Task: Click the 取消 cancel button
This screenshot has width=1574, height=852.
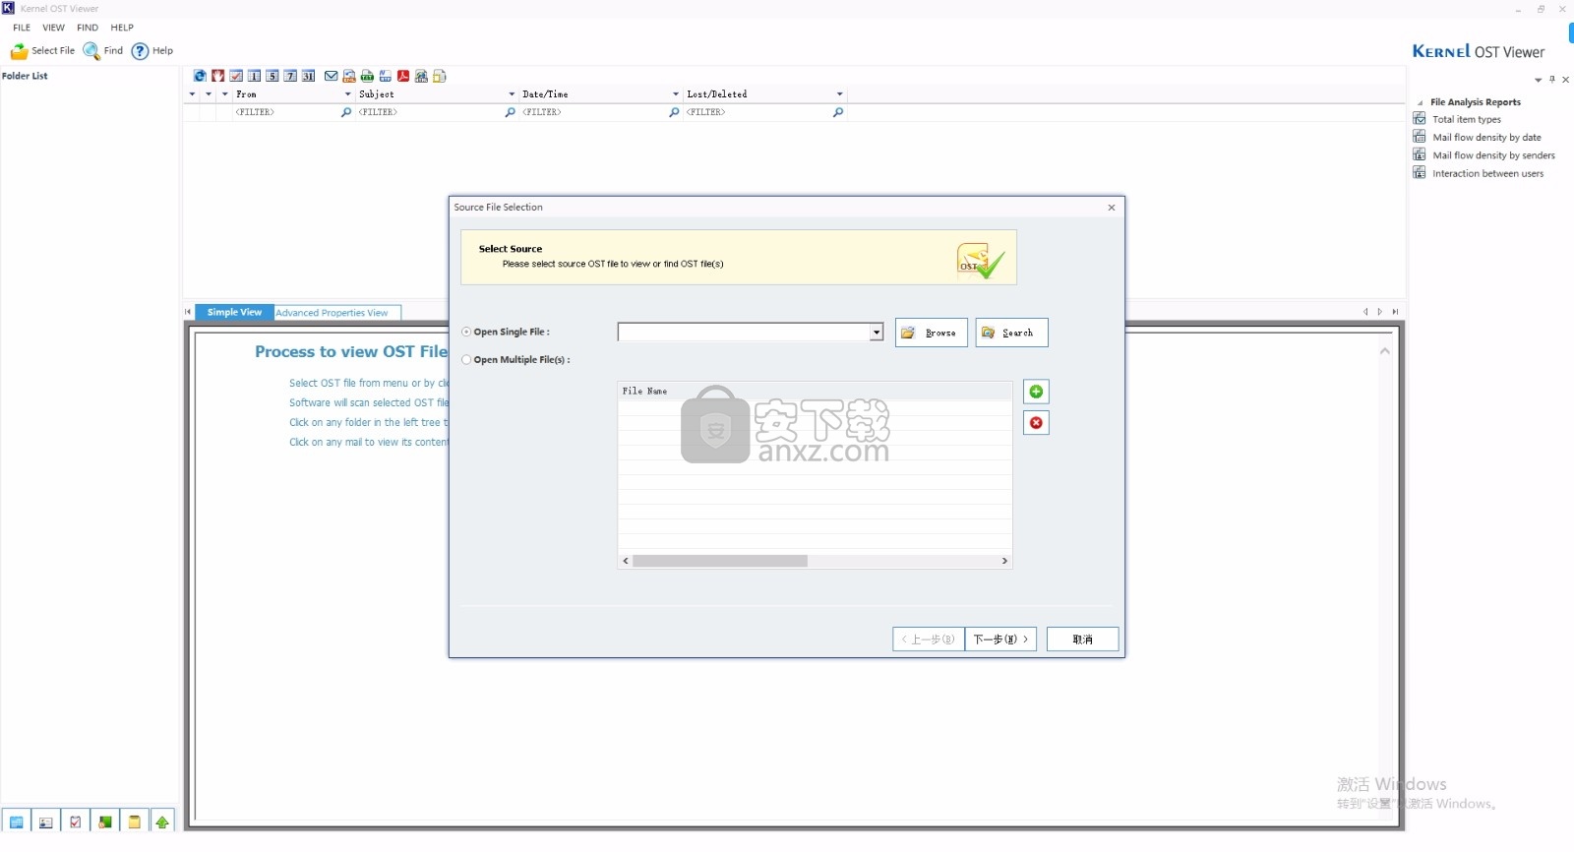Action: pos(1082,639)
